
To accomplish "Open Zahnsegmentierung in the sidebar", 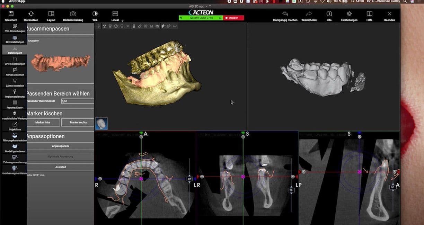I will pyautogui.click(x=15, y=159).
